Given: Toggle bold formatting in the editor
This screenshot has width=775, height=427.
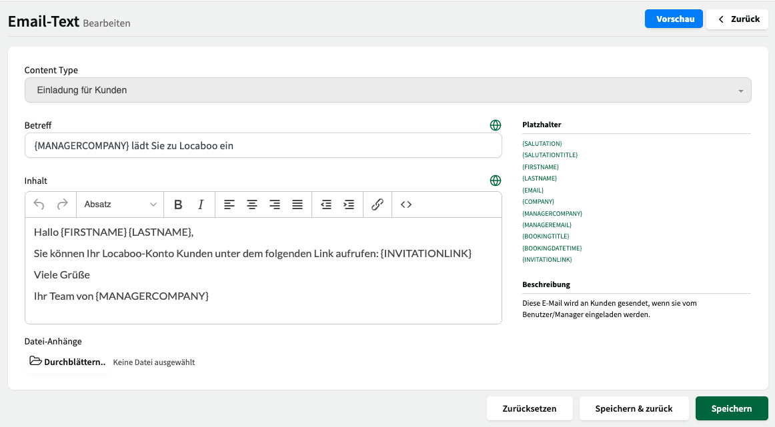Looking at the screenshot, I should click(178, 205).
